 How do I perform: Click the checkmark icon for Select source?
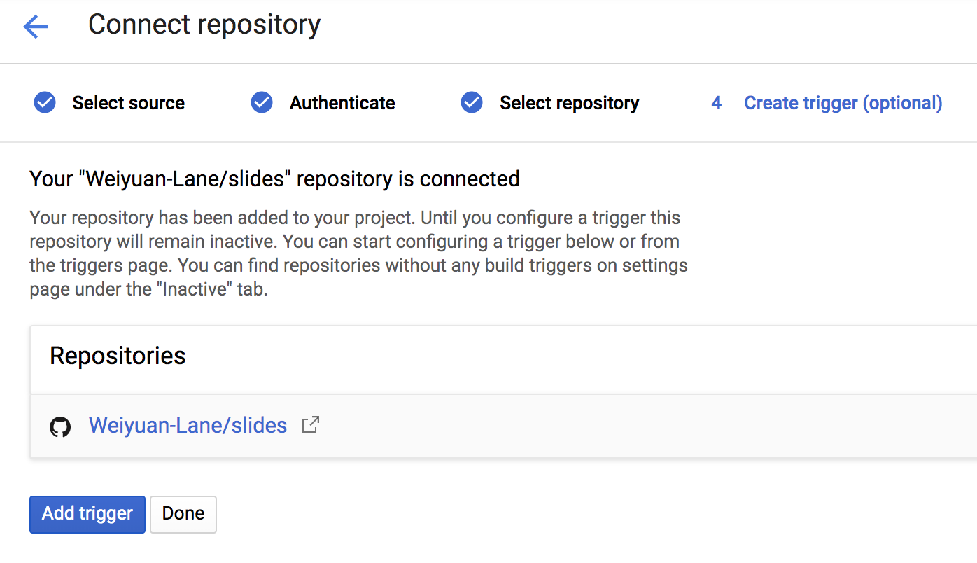tap(45, 103)
